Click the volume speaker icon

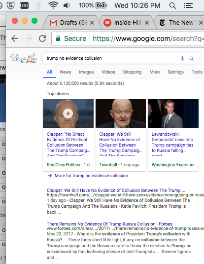(67, 5)
